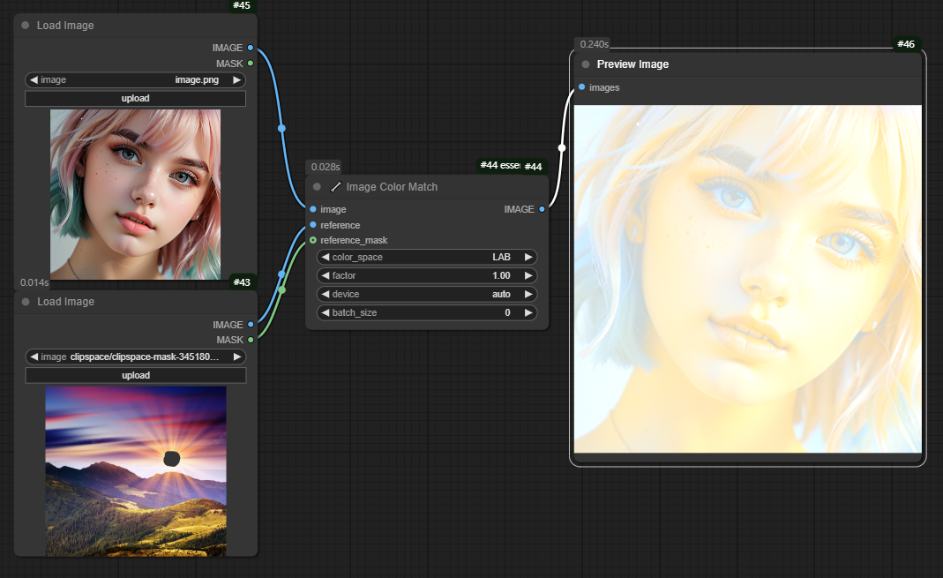Image resolution: width=943 pixels, height=578 pixels.
Task: Select the reference input port on Image Color Match
Action: tap(313, 225)
